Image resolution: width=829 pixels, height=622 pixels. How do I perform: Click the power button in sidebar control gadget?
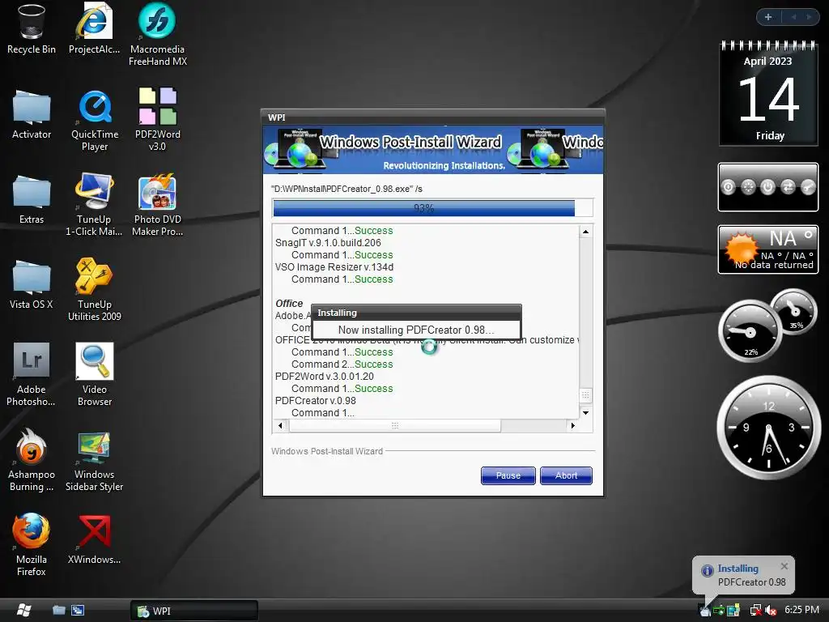coord(767,187)
